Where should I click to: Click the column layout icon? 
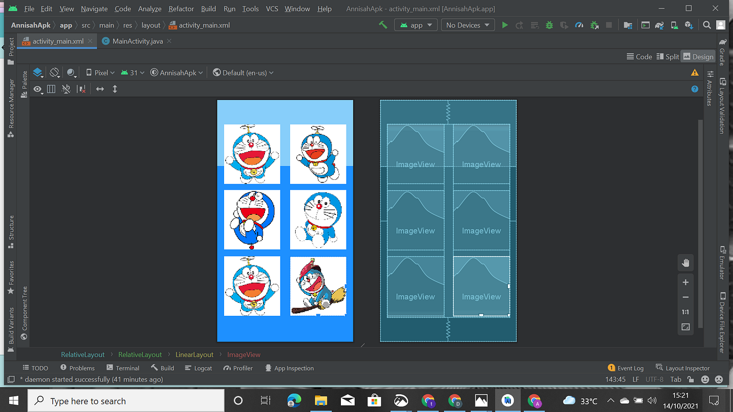click(x=51, y=89)
